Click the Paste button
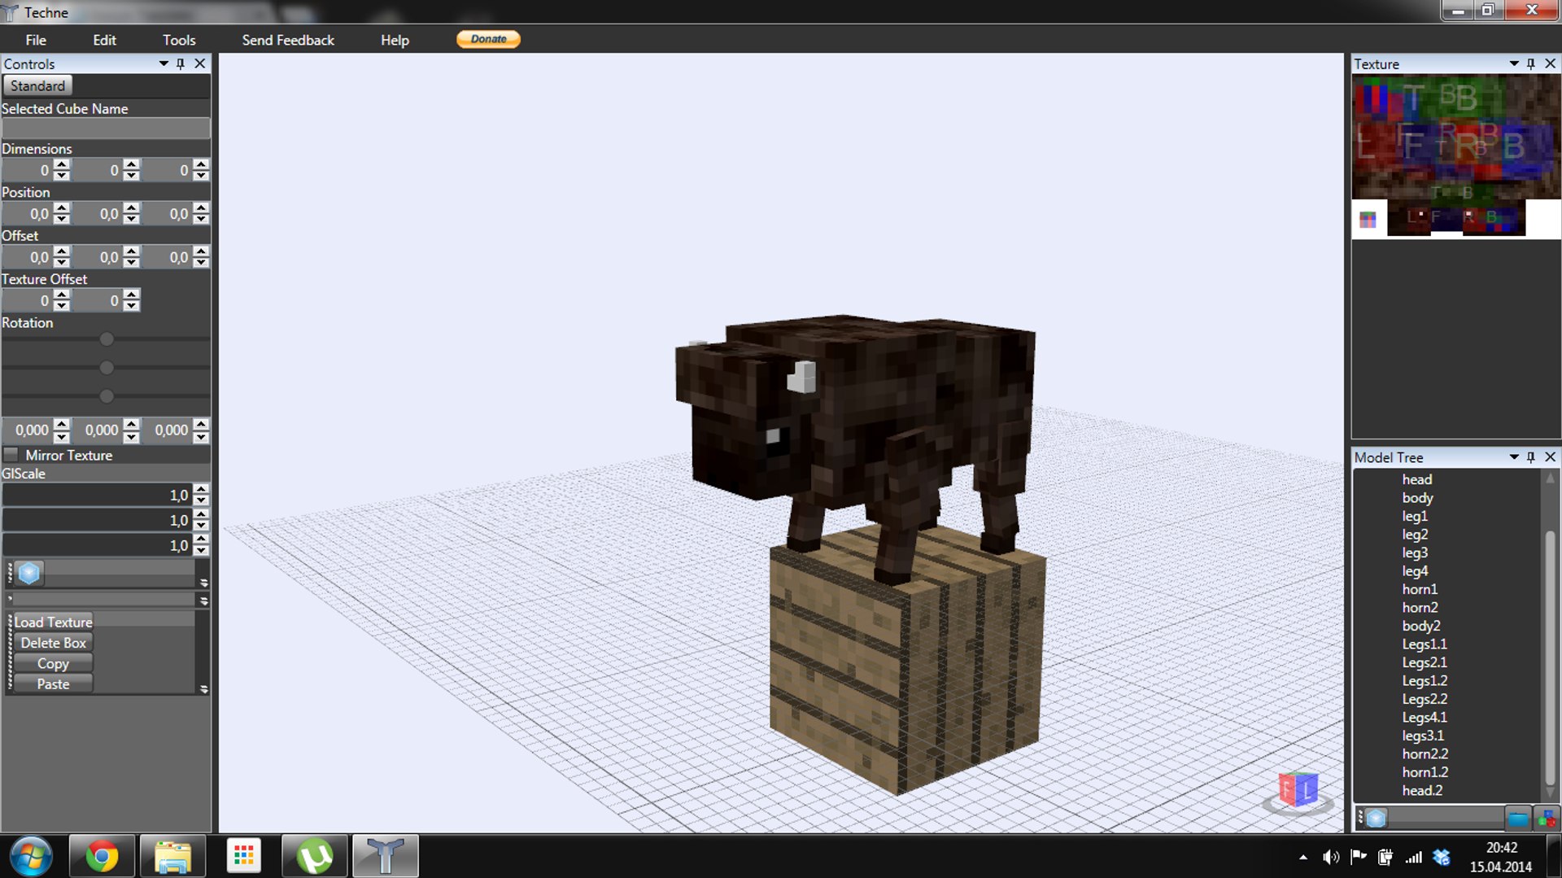This screenshot has width=1562, height=878. (53, 684)
